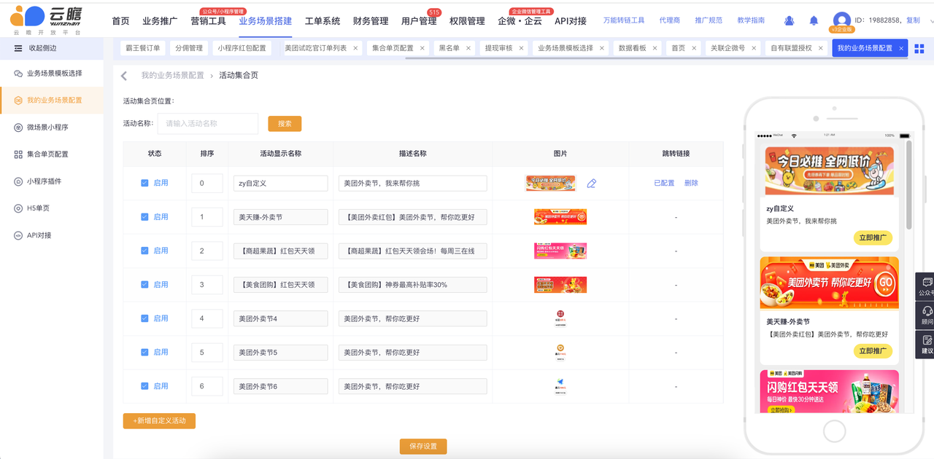Open the 营销工具 navigation menu
Viewport: 934px width, 459px height.
click(208, 21)
